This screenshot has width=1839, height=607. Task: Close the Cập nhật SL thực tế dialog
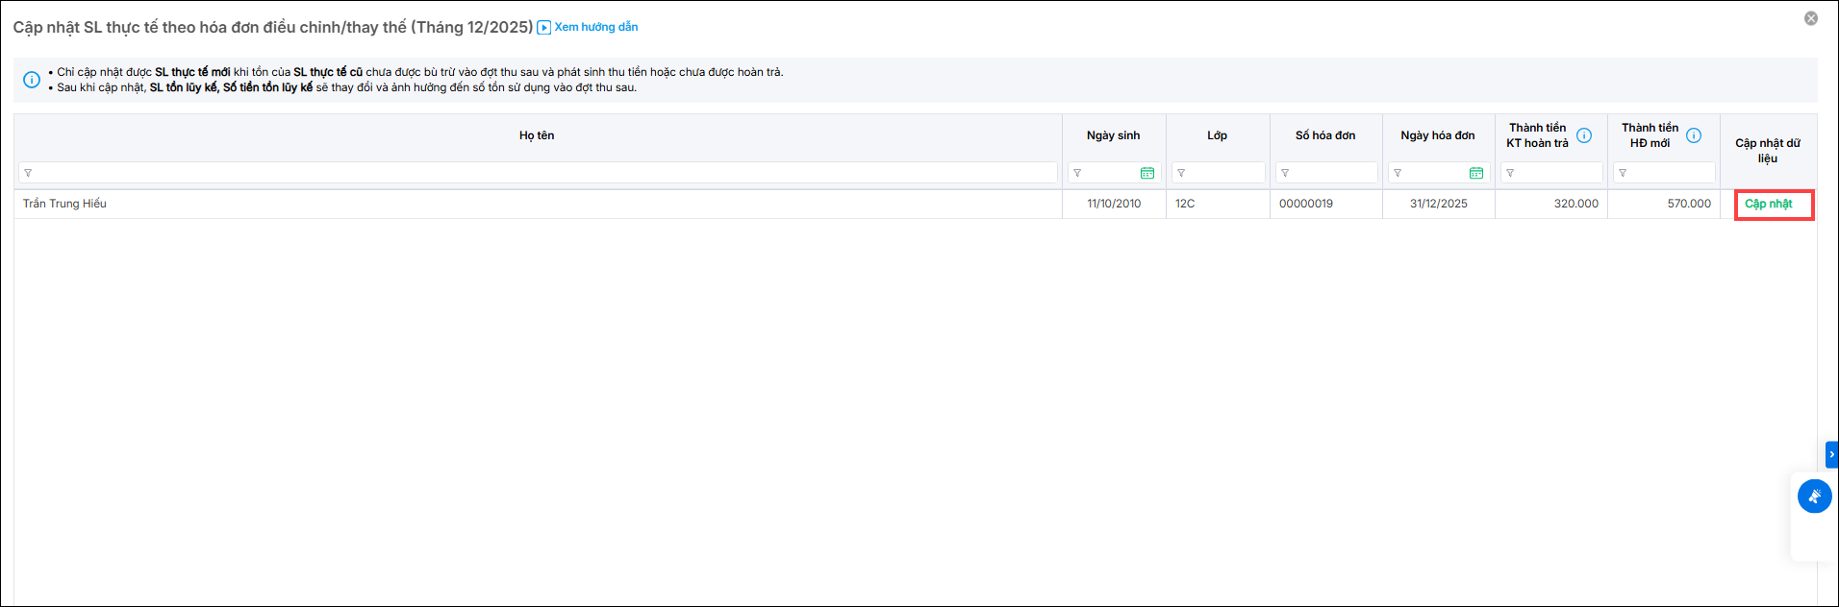(x=1811, y=18)
